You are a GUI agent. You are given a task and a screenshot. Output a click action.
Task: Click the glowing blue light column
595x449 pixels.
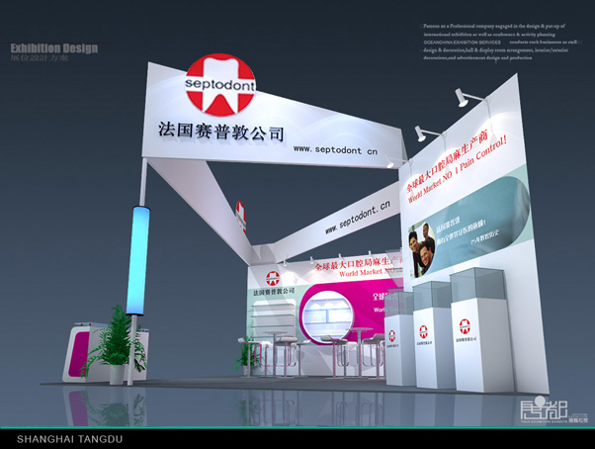tap(138, 260)
